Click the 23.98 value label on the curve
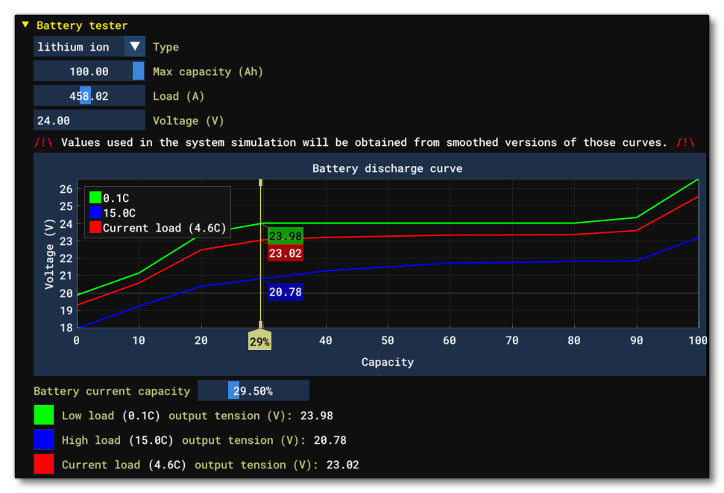This screenshot has width=724, height=493. tap(284, 237)
